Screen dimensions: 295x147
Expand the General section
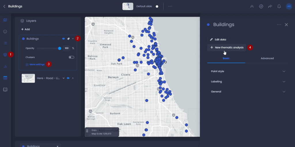248,91
